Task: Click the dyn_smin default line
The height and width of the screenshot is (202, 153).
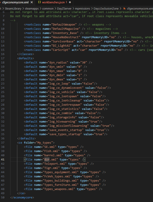Action: pyautogui.click(x=55, y=67)
